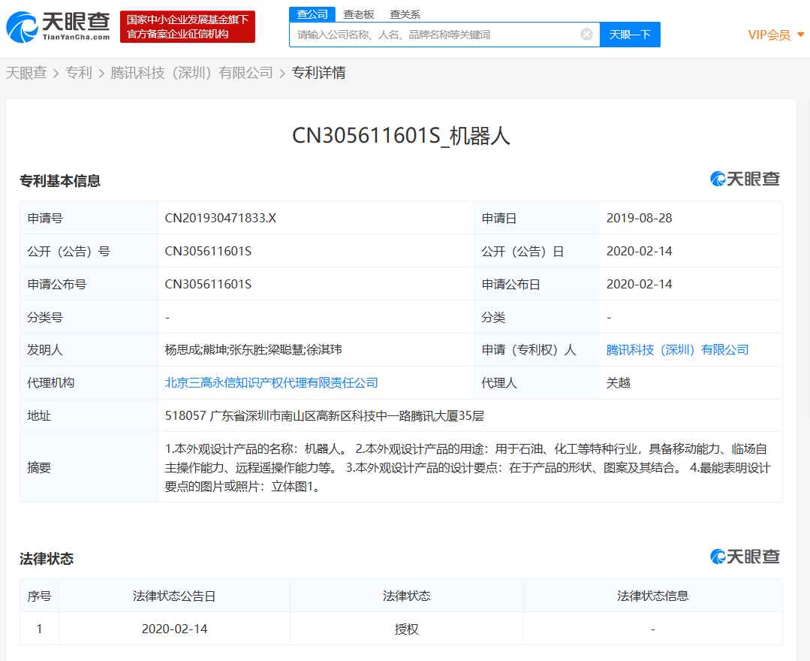
Task: Click agent name 关越
Action: click(x=619, y=383)
